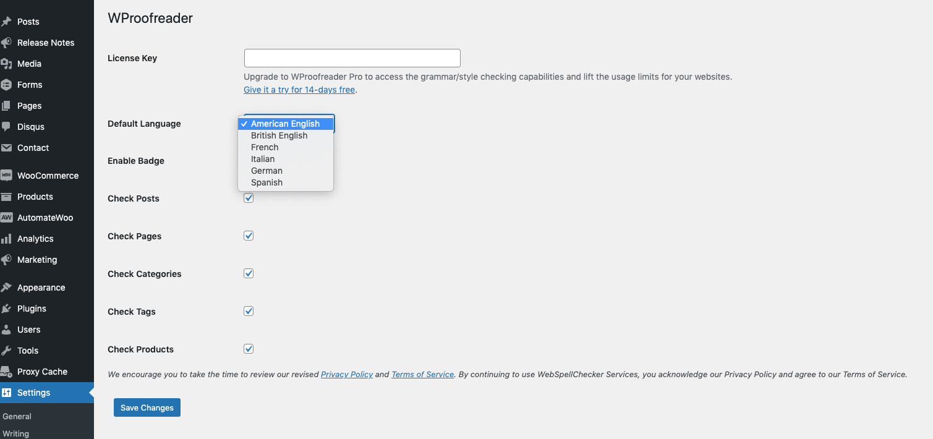The height and width of the screenshot is (439, 933).
Task: Click the Media icon in sidebar
Action: click(6, 64)
